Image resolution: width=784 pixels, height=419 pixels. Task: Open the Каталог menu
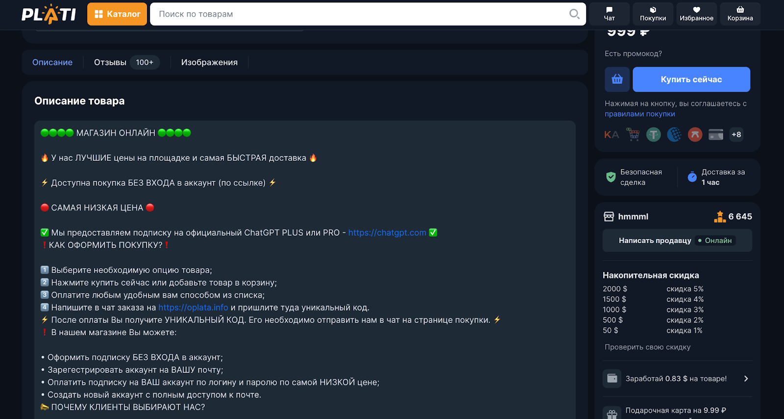coord(117,14)
